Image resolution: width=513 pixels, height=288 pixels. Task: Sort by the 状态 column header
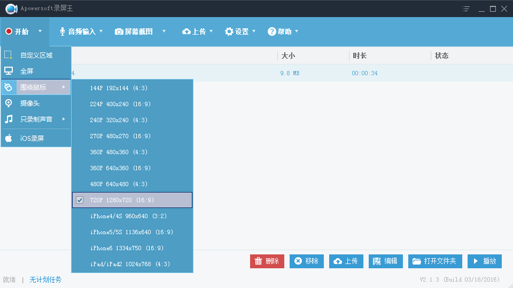tap(442, 55)
